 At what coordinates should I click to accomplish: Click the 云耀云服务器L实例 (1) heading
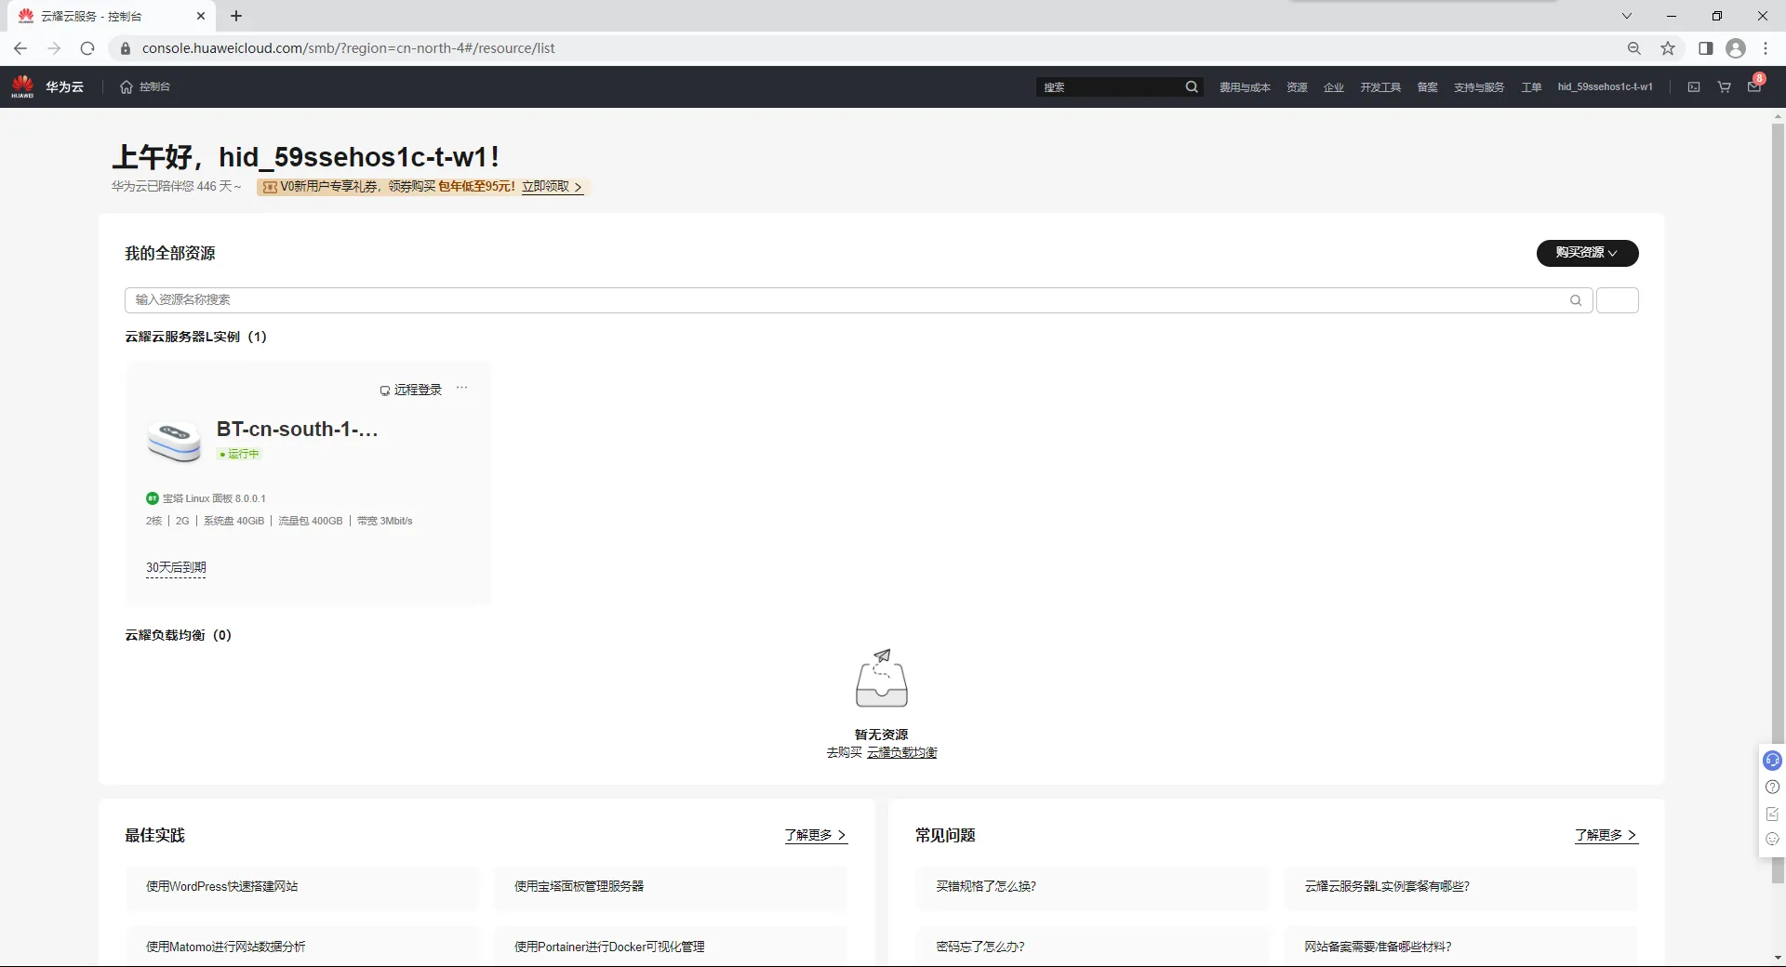pyautogui.click(x=196, y=337)
